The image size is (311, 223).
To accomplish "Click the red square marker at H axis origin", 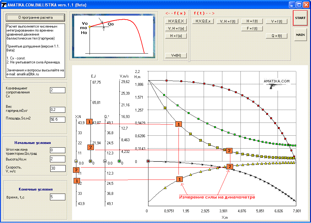I will point(148,161).
